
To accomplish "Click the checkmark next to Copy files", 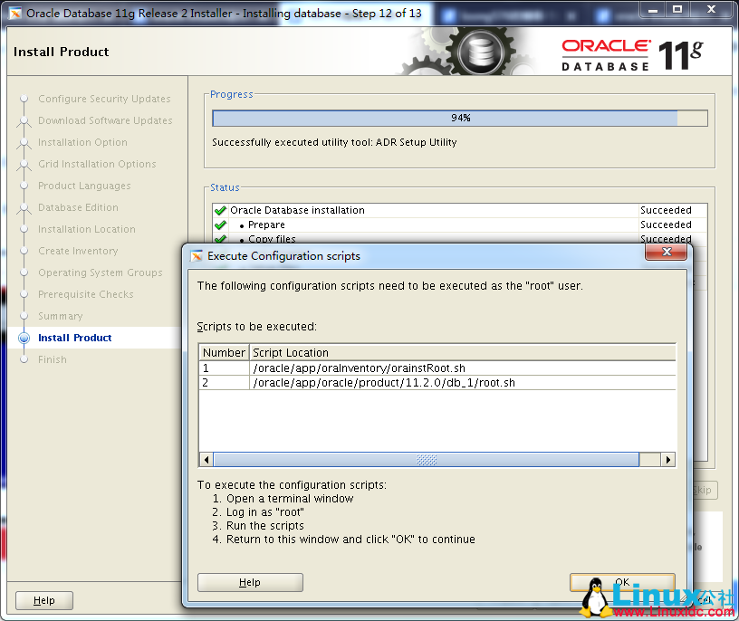I will 220,239.
